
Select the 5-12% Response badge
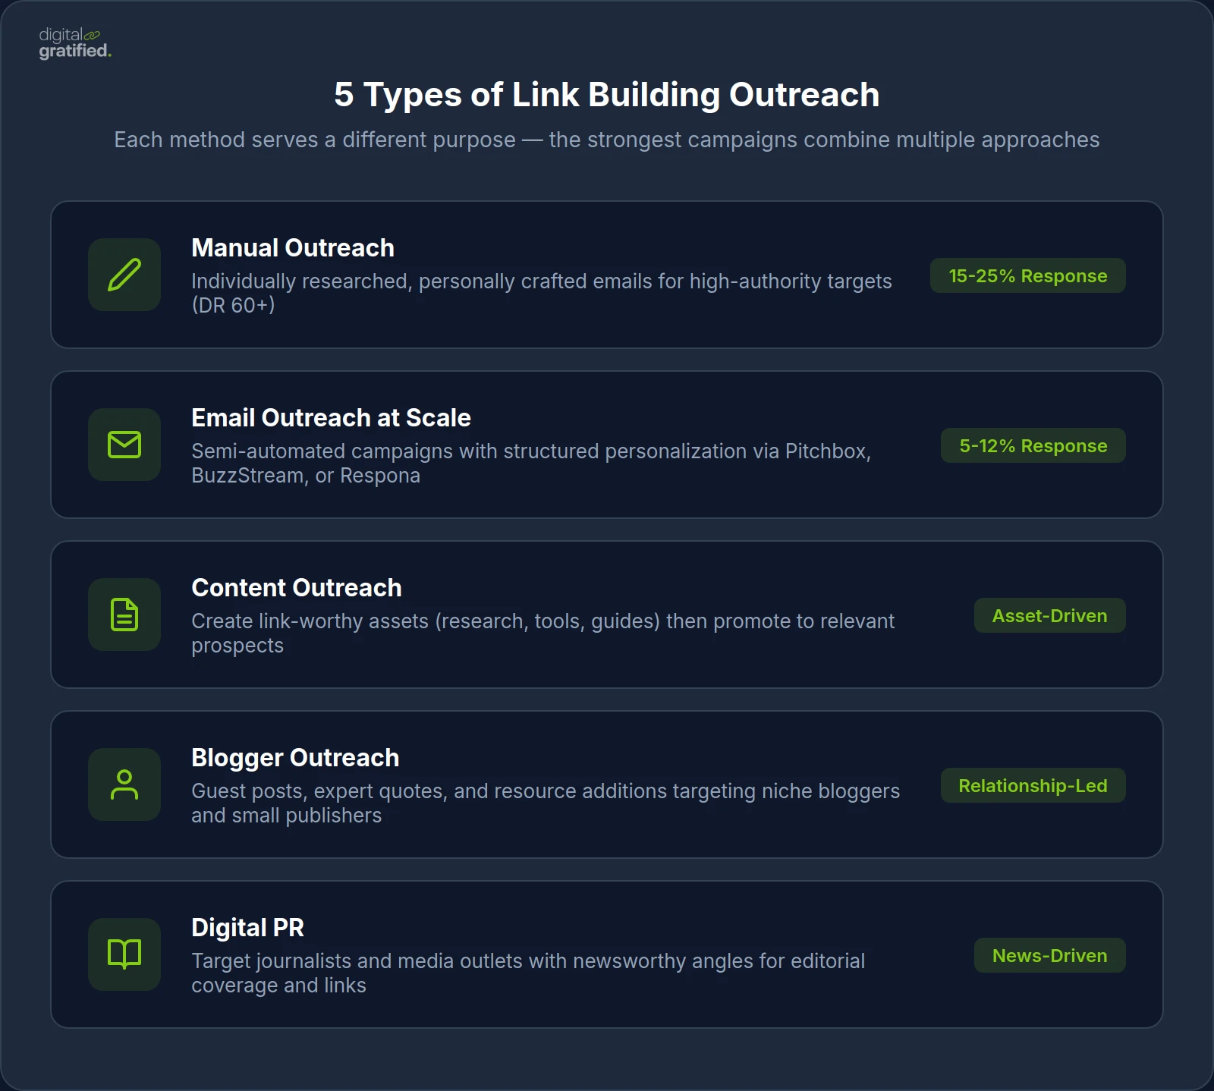coord(1033,445)
